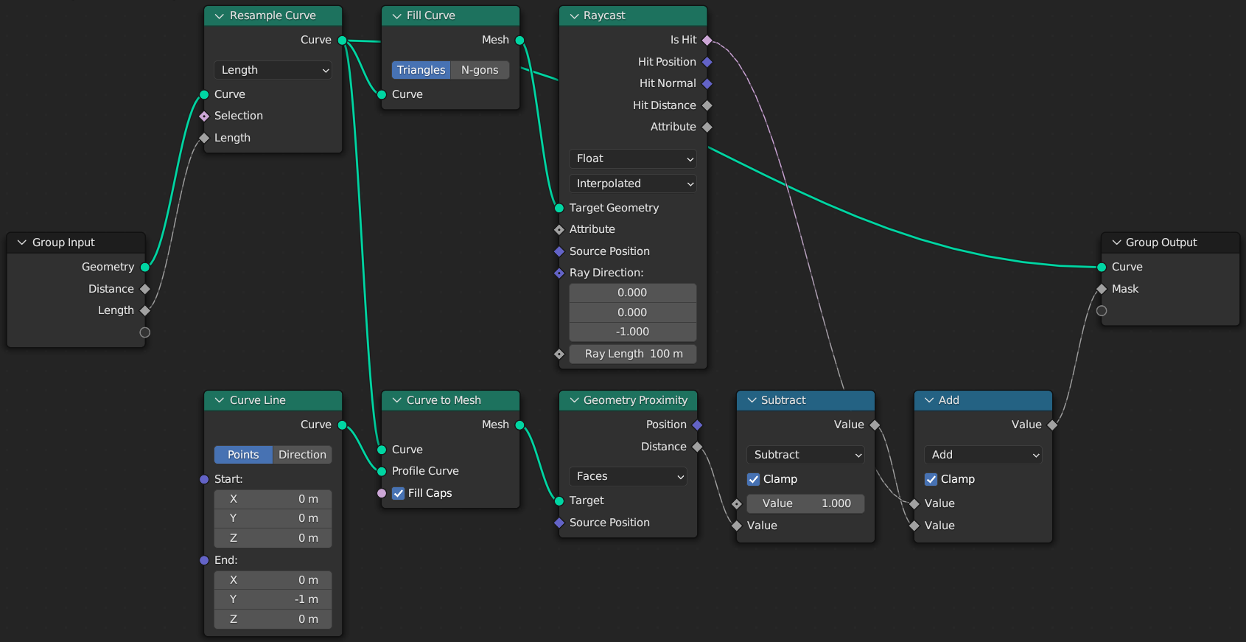Select Direction mode in Curve Line
Viewport: 1246px width, 642px height.
pos(302,455)
